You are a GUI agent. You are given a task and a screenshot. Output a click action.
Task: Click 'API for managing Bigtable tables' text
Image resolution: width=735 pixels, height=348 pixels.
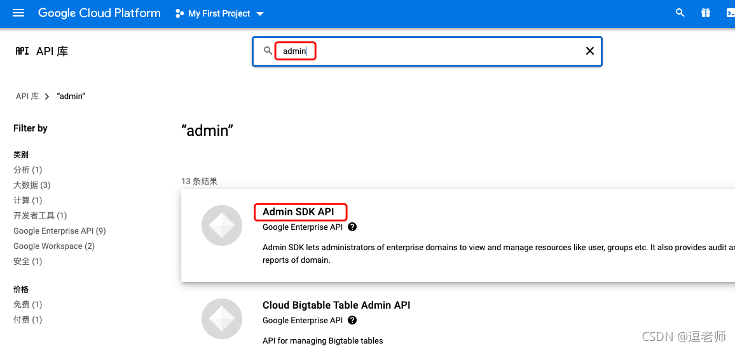(322, 340)
